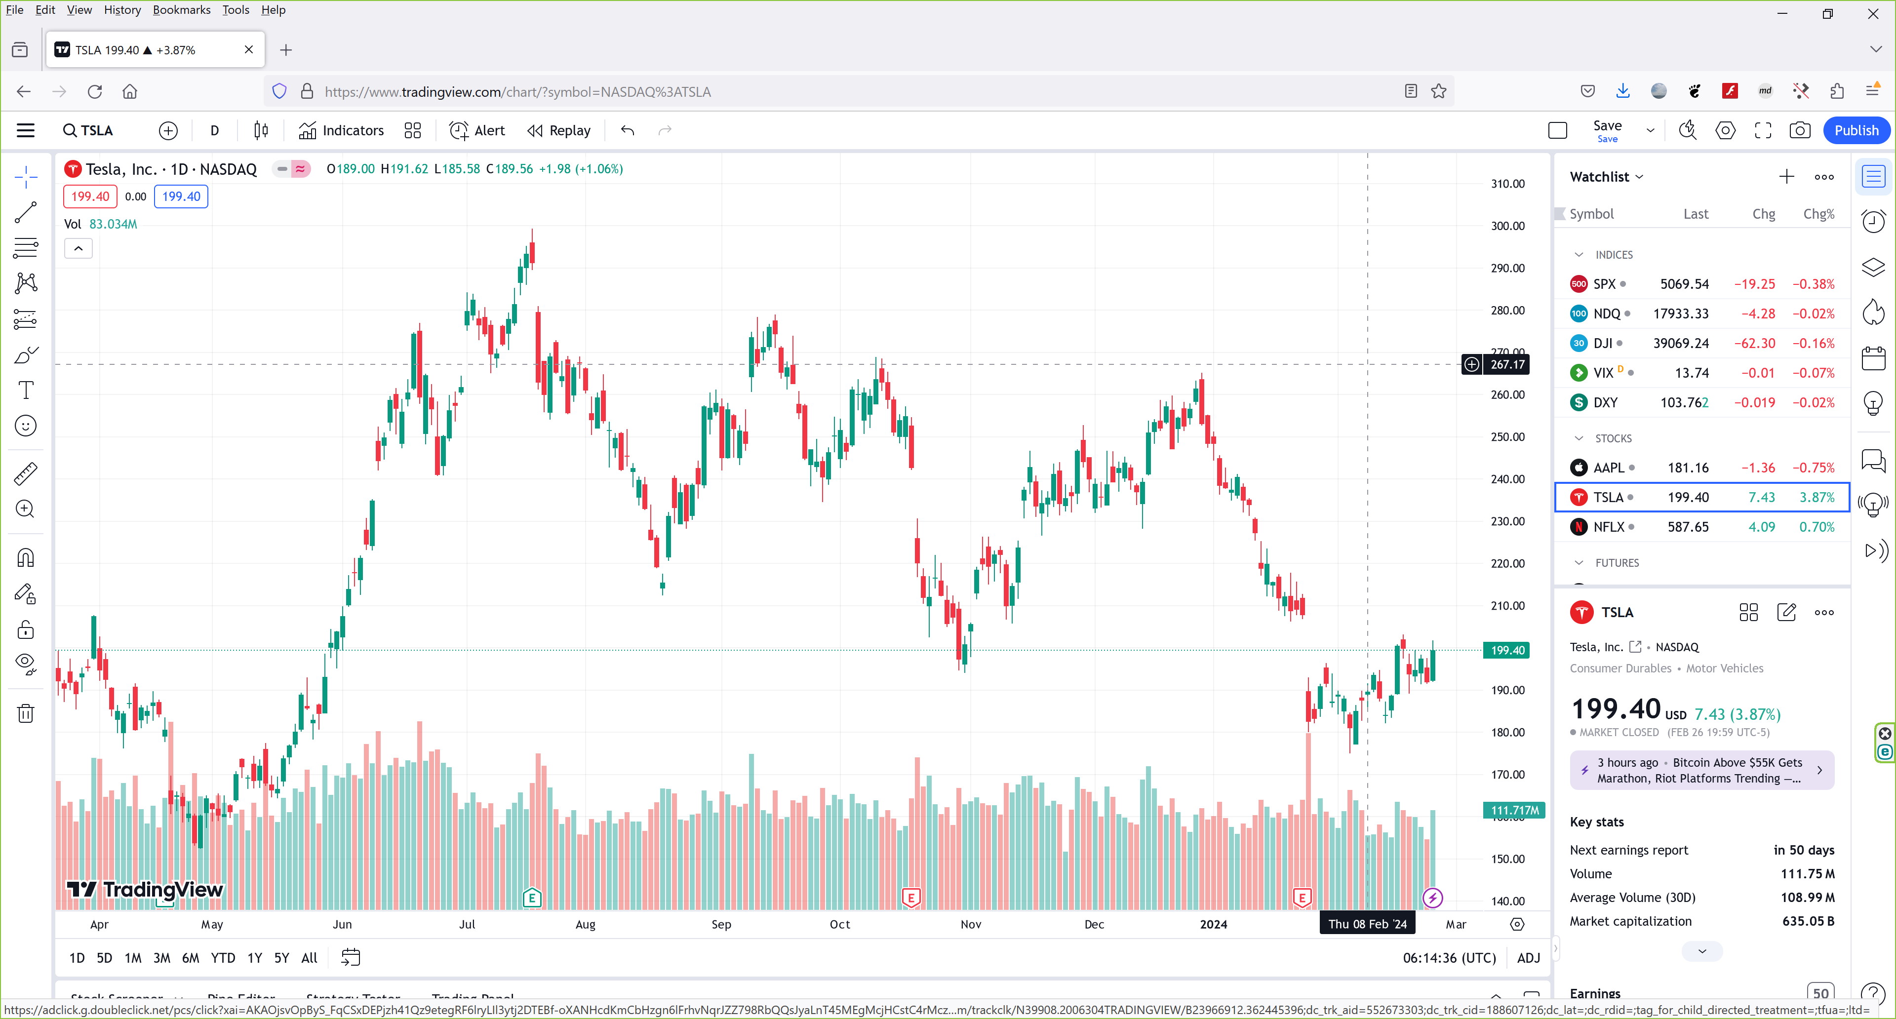Image resolution: width=1896 pixels, height=1019 pixels.
Task: Set chart range to YTD
Action: tap(223, 958)
